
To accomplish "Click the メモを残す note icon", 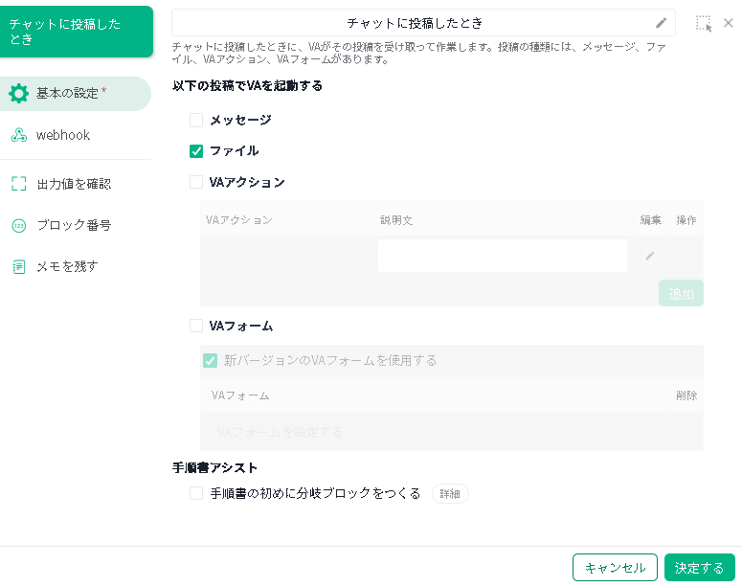I will click(18, 267).
